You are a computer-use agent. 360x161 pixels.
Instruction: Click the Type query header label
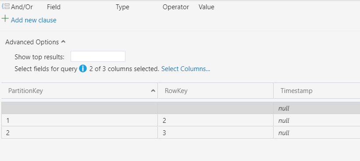coord(122,7)
